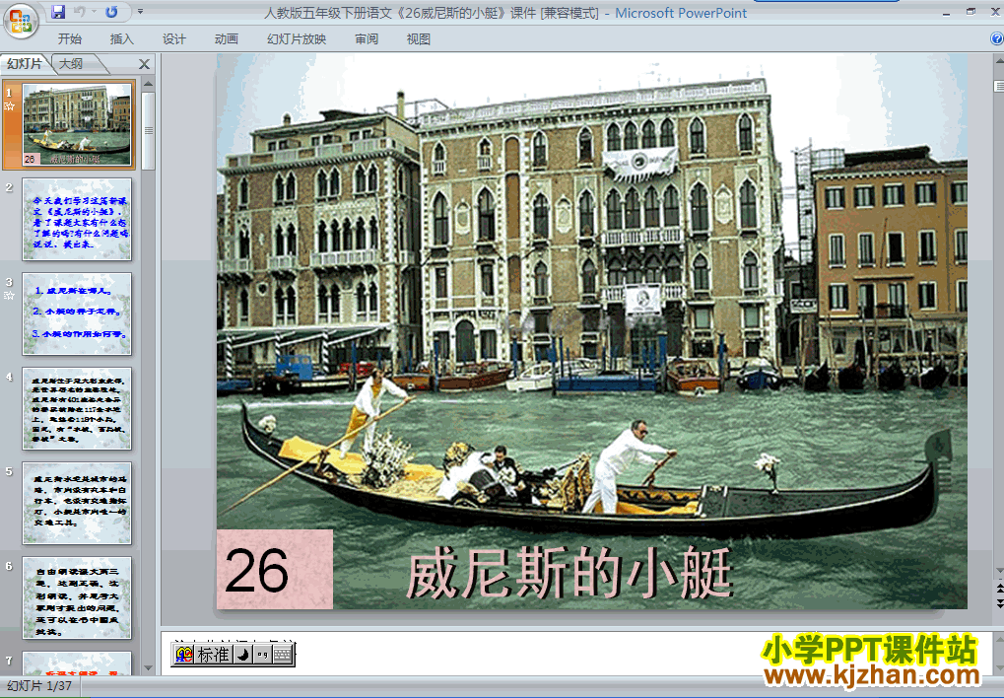
Task: Select the 幻灯片 pane tab
Action: [25, 63]
